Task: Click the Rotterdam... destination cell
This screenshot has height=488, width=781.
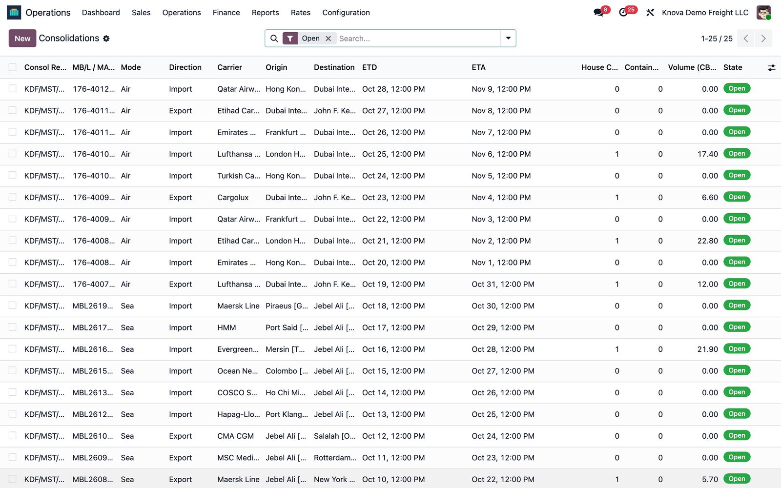Action: pyautogui.click(x=335, y=458)
